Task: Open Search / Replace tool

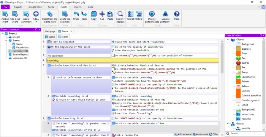Action: (x=120, y=17)
